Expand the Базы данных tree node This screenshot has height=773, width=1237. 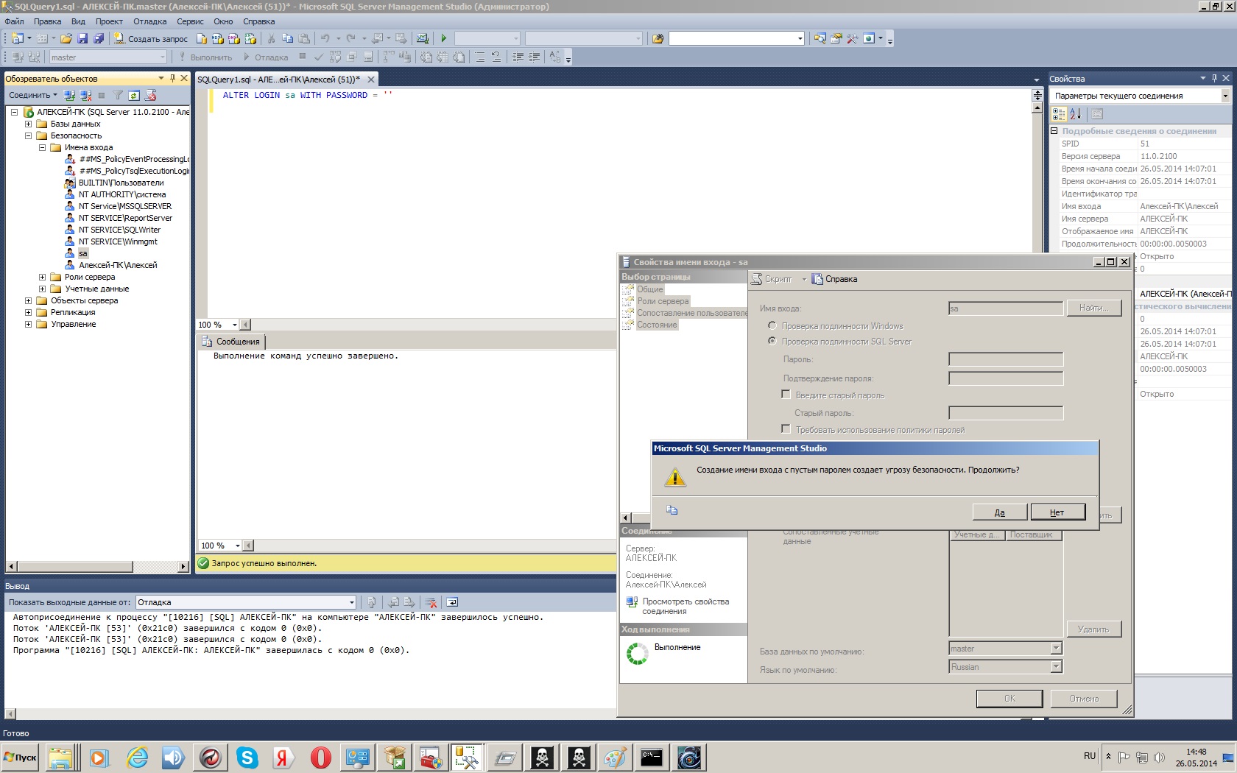[28, 124]
